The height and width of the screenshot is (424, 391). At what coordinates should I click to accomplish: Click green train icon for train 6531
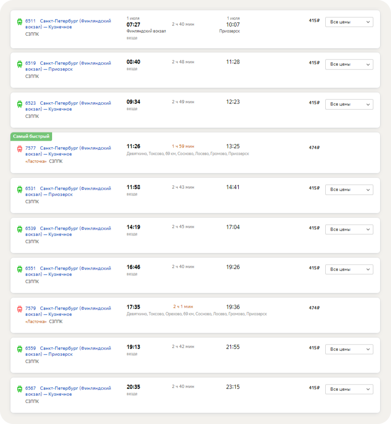[19, 188]
